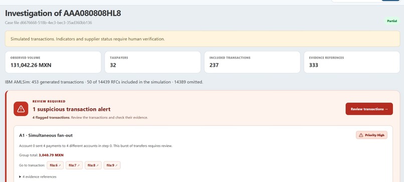Click the Partial status badge
The height and width of the screenshot is (182, 404).
[x=392, y=21]
